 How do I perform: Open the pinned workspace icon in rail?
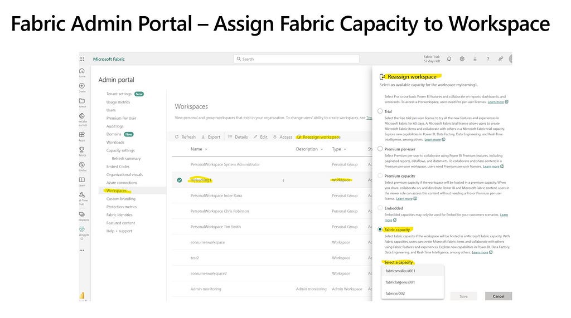(x=82, y=229)
